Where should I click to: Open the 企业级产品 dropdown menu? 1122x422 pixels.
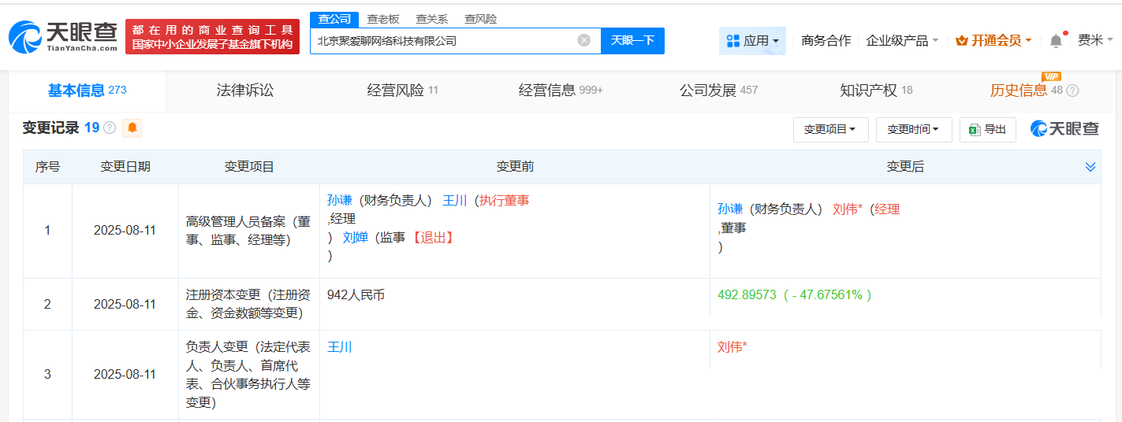902,40
